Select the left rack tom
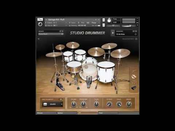This screenshot has height=131, width=175. [68, 56]
